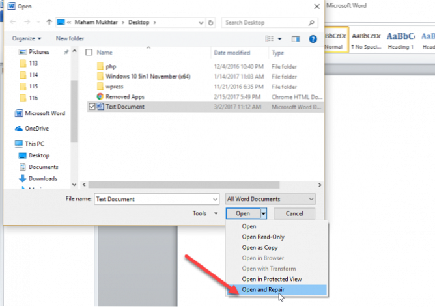Open the Tools dropdown
The height and width of the screenshot is (307, 435).
205,213
